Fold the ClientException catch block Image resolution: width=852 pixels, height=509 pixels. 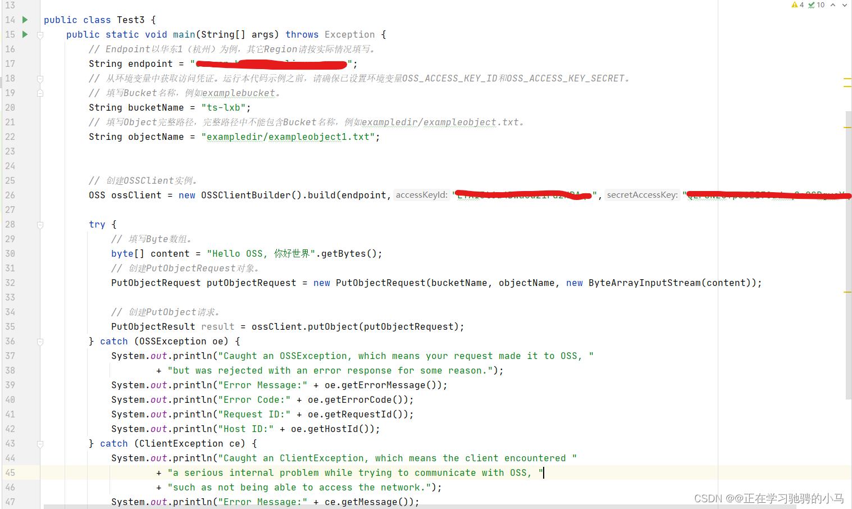coord(40,444)
